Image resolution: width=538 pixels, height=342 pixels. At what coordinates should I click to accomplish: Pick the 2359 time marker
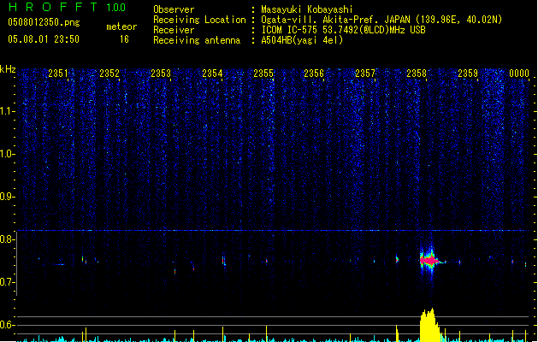467,74
